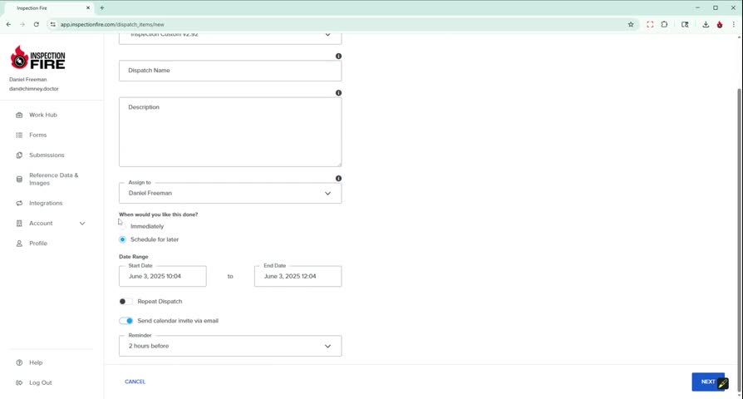
Task: Click the Forms list icon
Action: point(19,135)
